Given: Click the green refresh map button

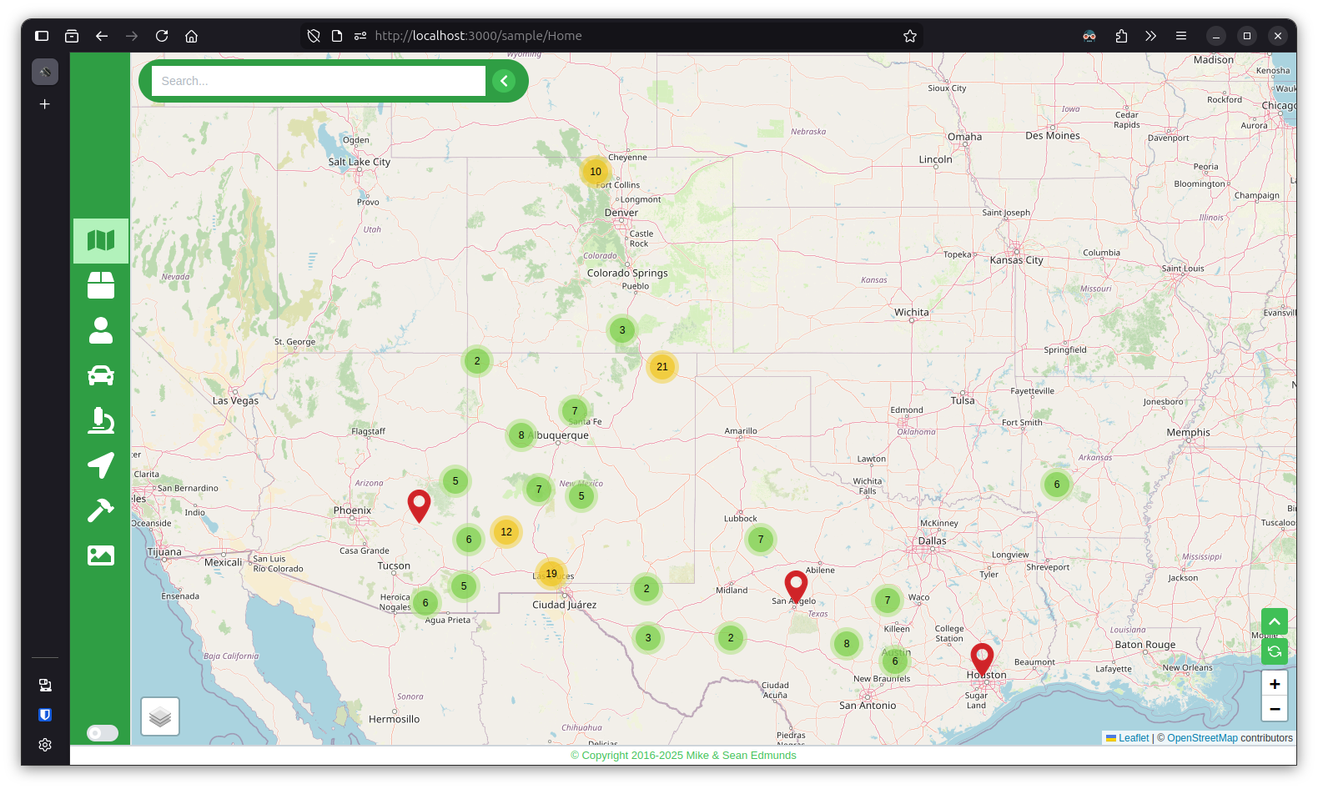Looking at the screenshot, I should click(x=1274, y=651).
